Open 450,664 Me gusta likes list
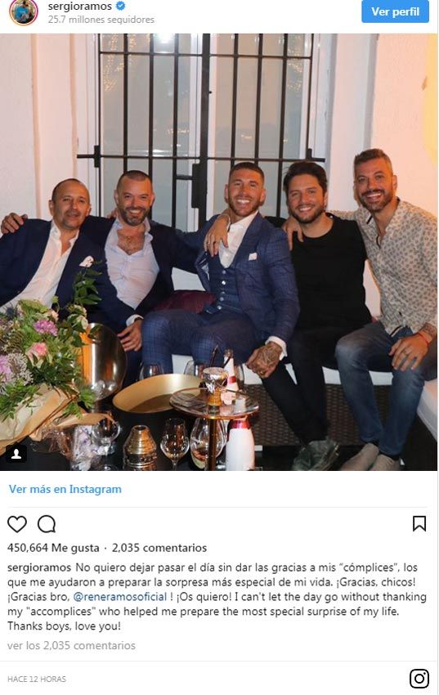 click(x=53, y=548)
